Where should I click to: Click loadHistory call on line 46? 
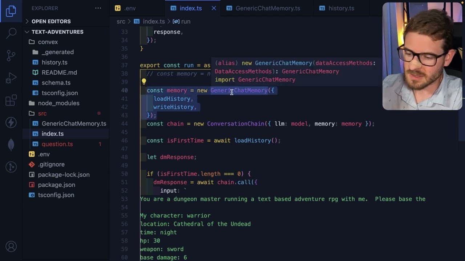(252, 140)
